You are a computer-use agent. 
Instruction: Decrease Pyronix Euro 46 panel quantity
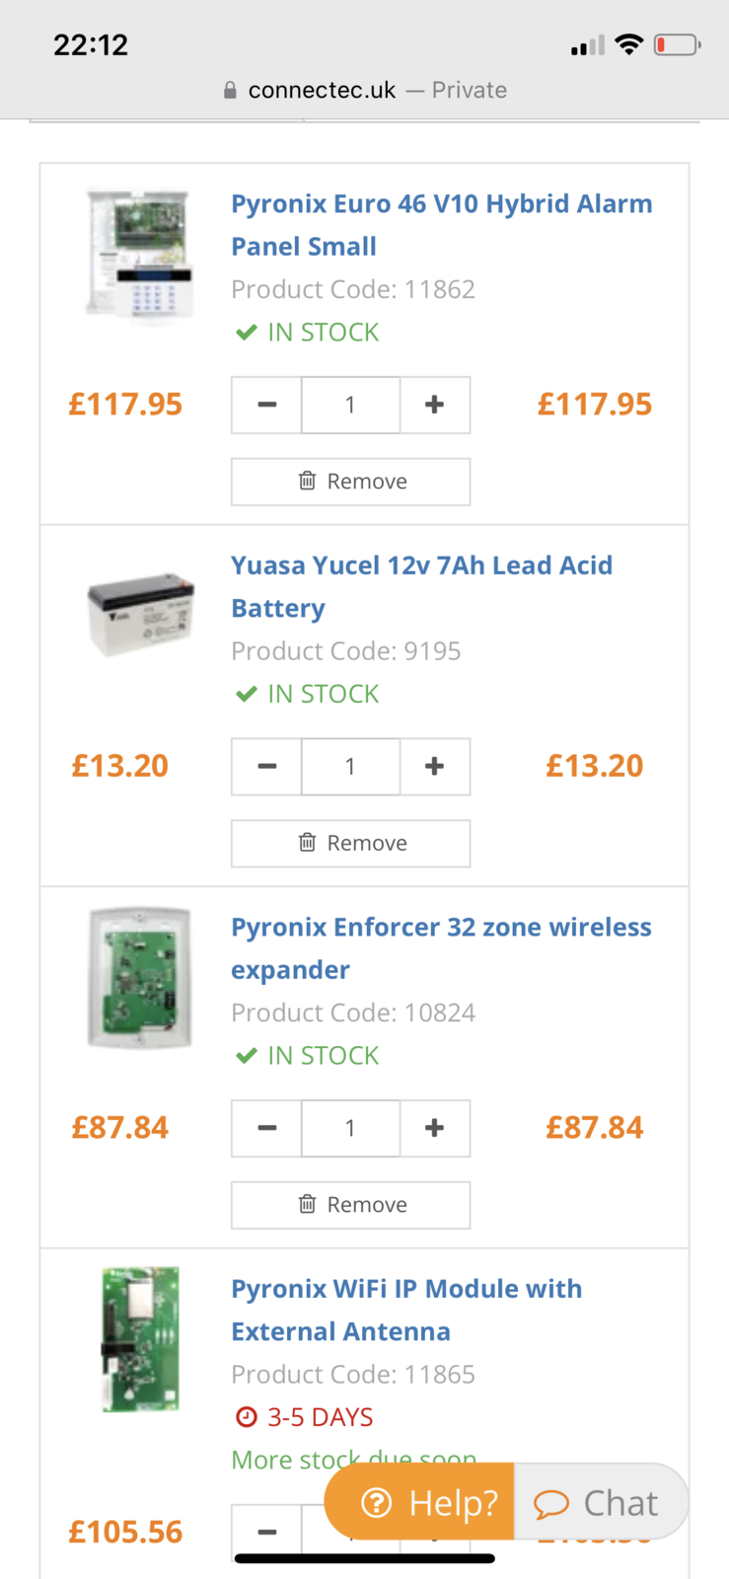tap(266, 405)
